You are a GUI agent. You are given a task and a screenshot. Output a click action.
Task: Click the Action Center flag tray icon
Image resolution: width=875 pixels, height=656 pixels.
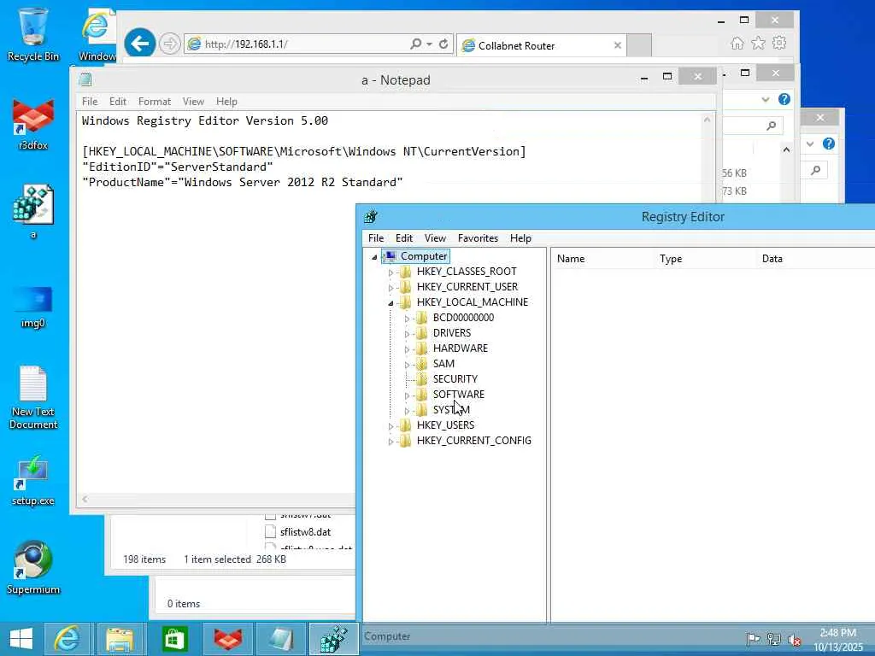click(753, 639)
